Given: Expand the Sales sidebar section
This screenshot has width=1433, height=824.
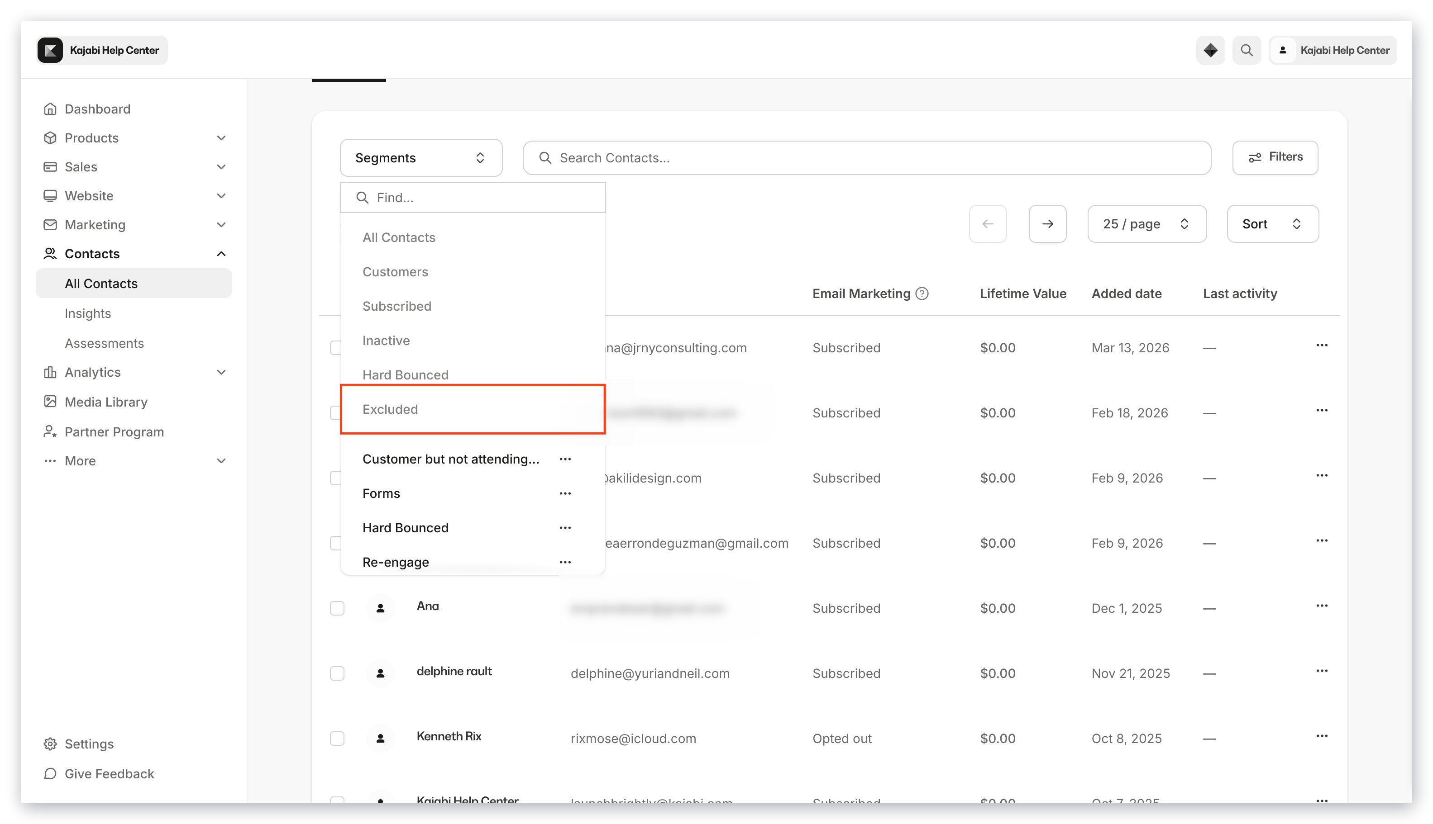Looking at the screenshot, I should click(221, 166).
